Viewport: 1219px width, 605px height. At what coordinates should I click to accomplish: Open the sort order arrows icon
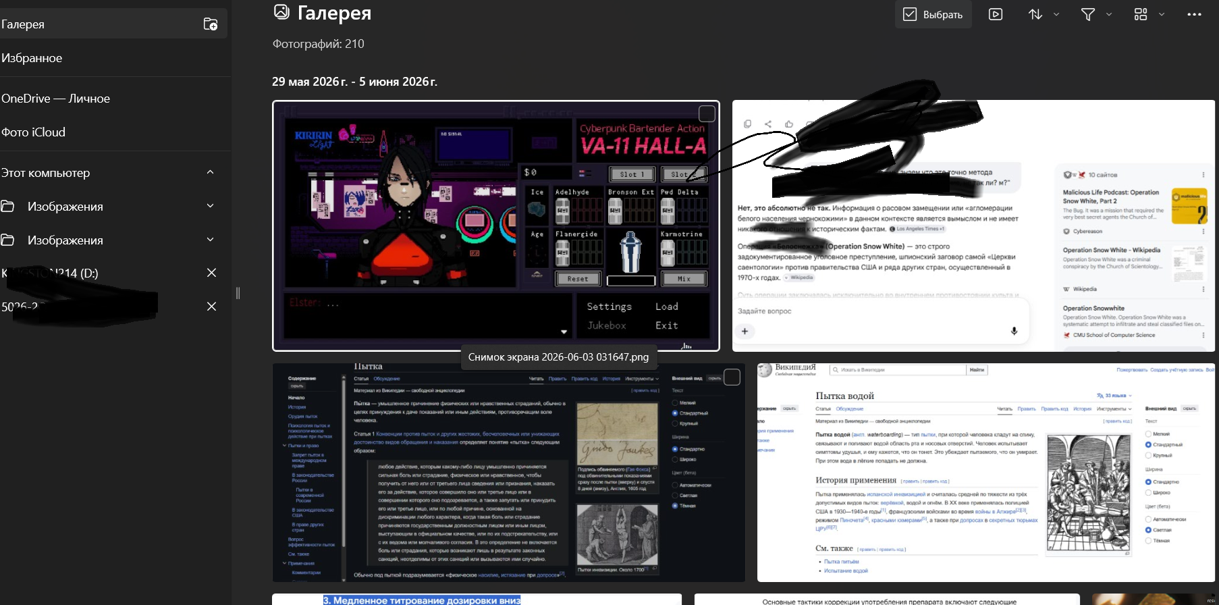(1035, 14)
